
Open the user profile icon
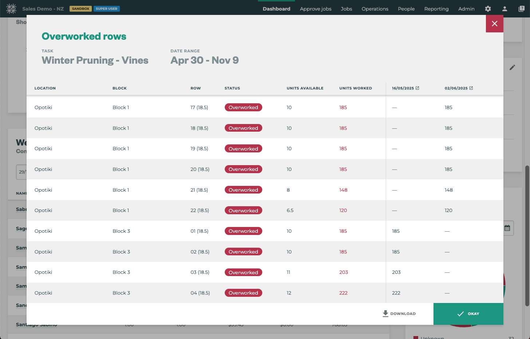[x=505, y=9]
